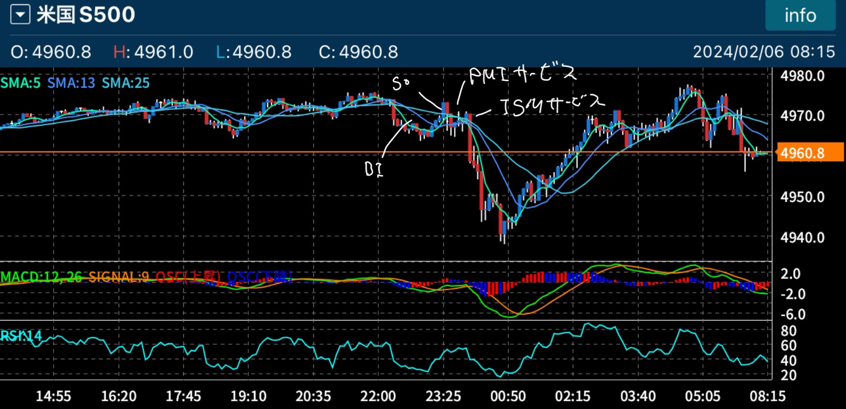
Task: Open the symbol dropdown arrow beside 米国S500
Action: 20,15
